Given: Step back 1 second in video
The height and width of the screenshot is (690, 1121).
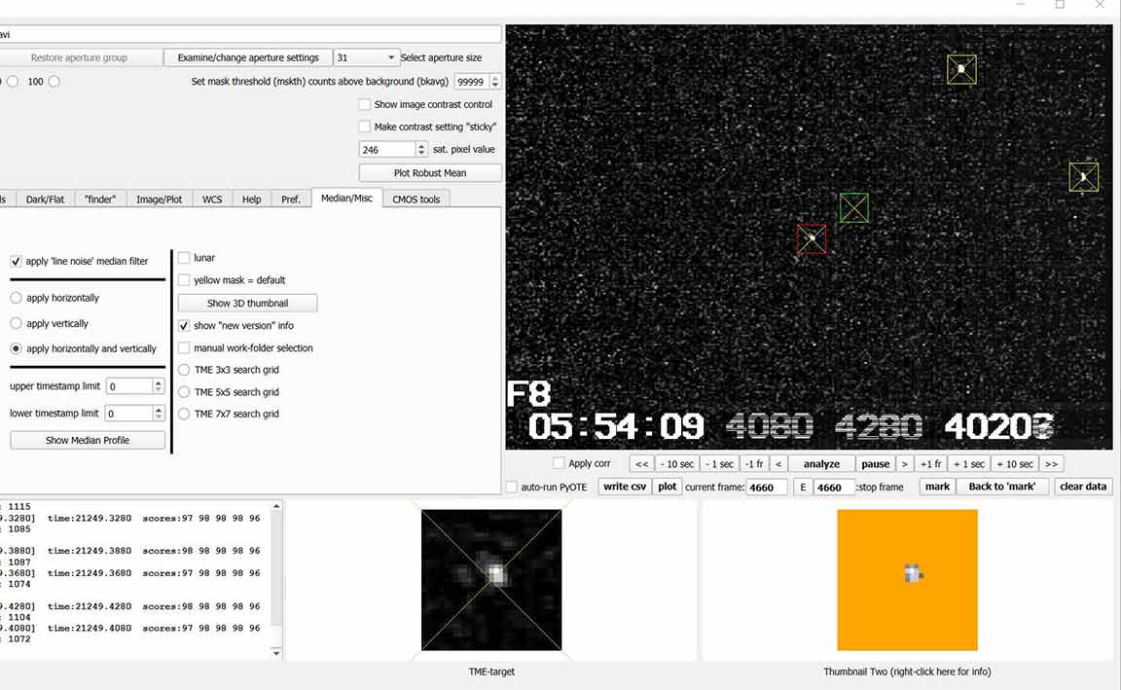Looking at the screenshot, I should click(x=719, y=464).
